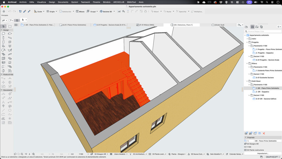The image size is (282, 159).
Task: Select the Circle tool in Documento
Action: tap(10, 110)
